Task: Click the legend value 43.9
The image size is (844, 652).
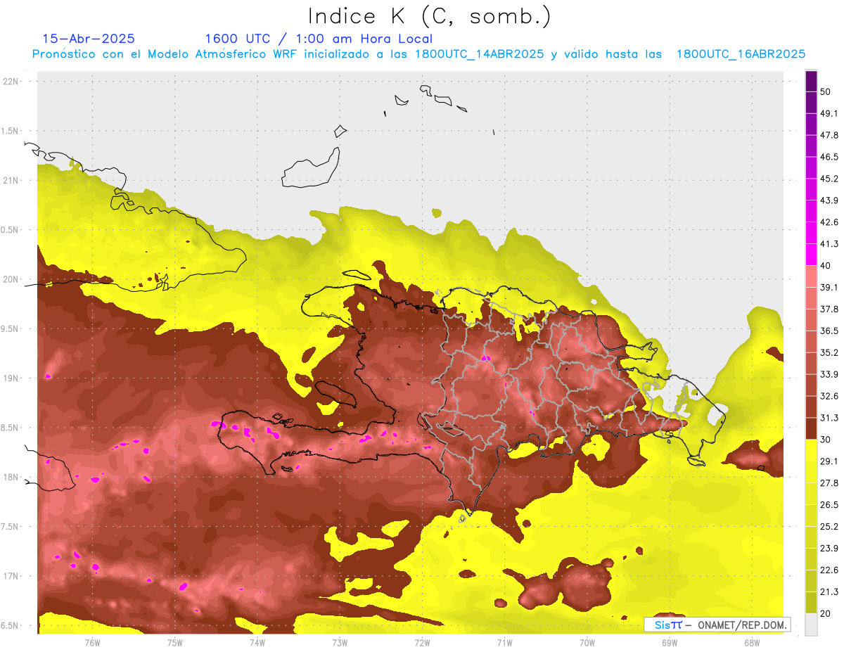Action: (829, 200)
